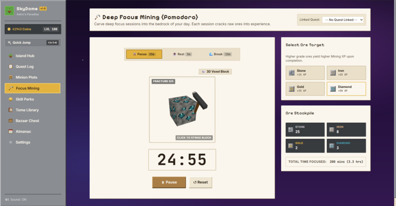Choose the Iron ore target
Image resolution: width=396 pixels, height=206 pixels.
pos(346,73)
